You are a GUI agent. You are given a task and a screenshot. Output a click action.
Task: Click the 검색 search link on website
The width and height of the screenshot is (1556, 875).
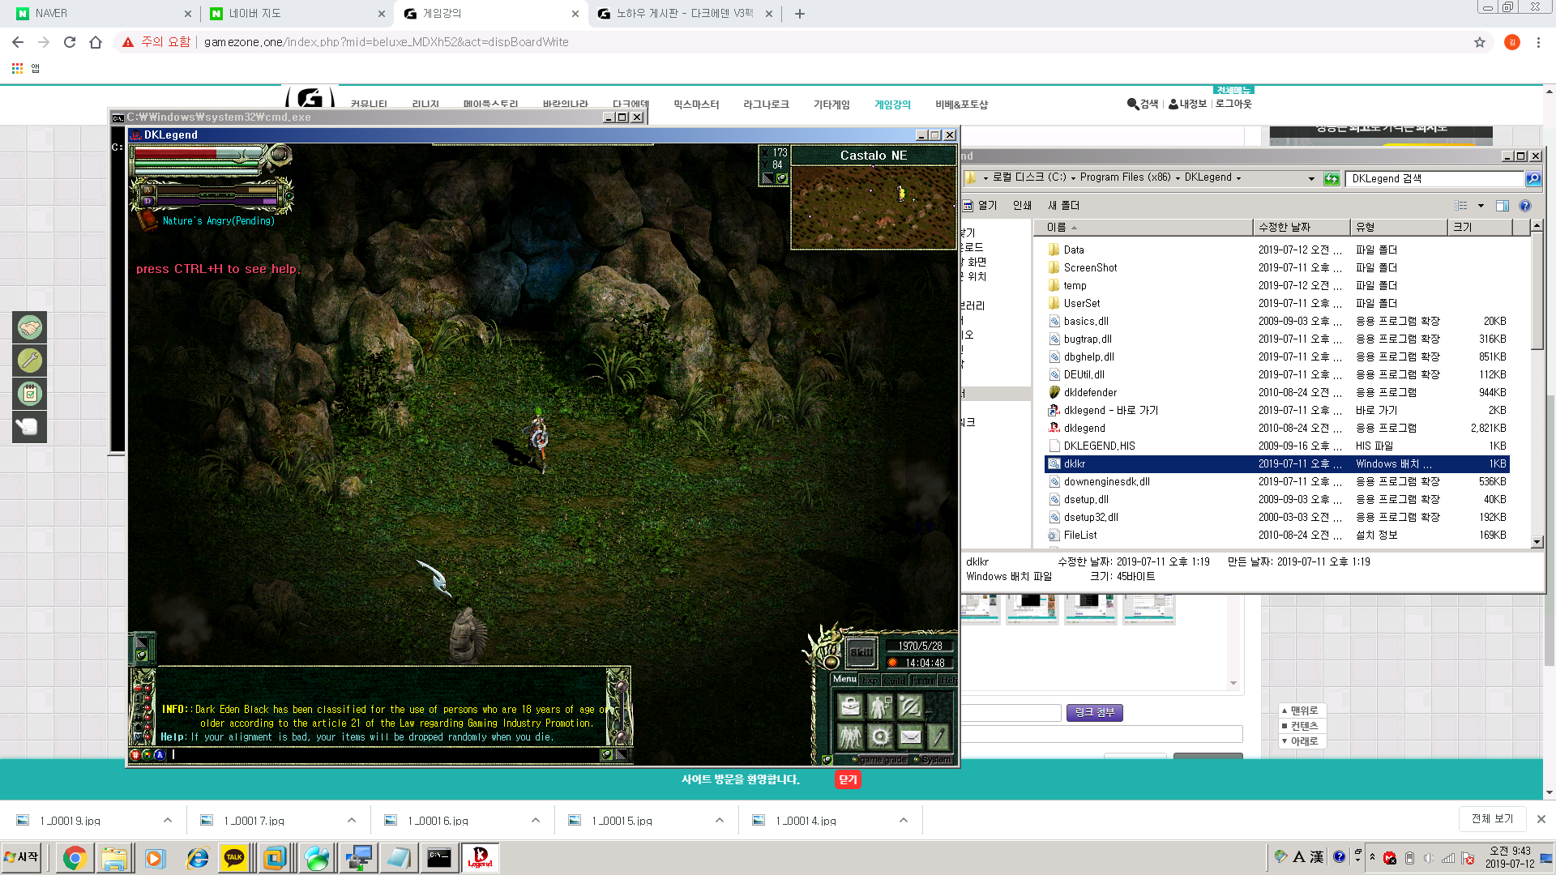click(x=1143, y=104)
